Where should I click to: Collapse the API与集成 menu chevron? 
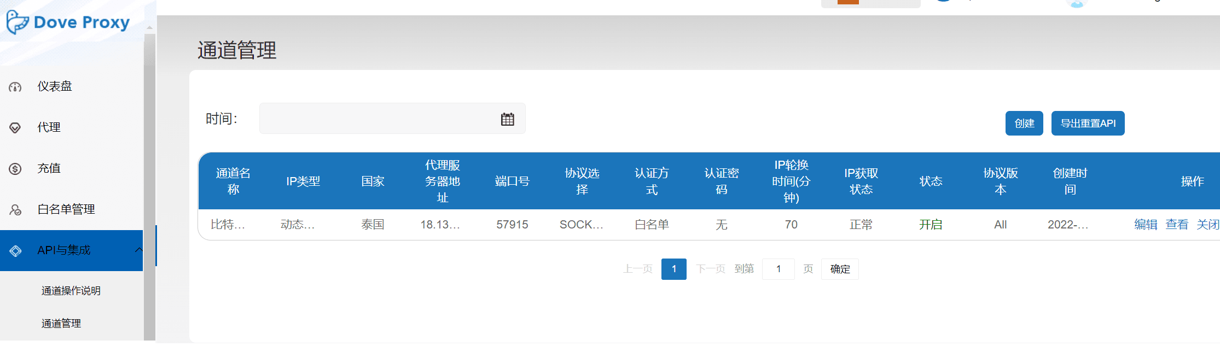point(138,250)
